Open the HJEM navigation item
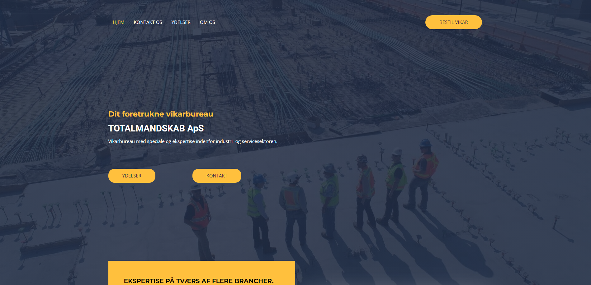The height and width of the screenshot is (285, 591). (x=119, y=22)
